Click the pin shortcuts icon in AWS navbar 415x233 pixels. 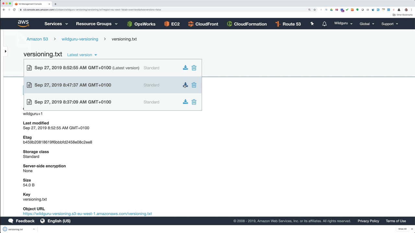coord(312,24)
